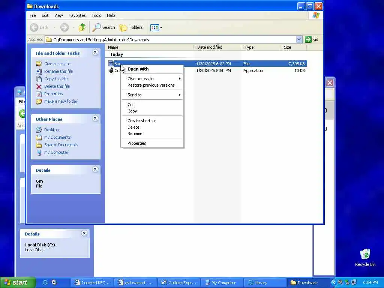This screenshot has width=384, height=288.
Task: Switch to Library taskbar button
Action: click(x=265, y=283)
